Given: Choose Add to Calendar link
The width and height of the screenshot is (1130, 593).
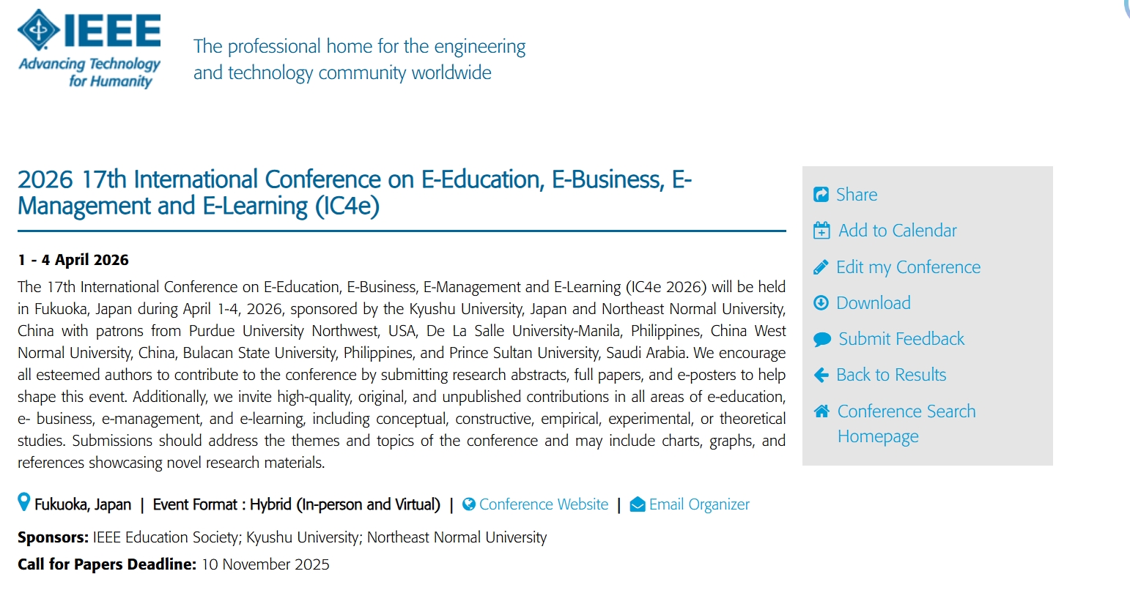Looking at the screenshot, I should tap(898, 231).
